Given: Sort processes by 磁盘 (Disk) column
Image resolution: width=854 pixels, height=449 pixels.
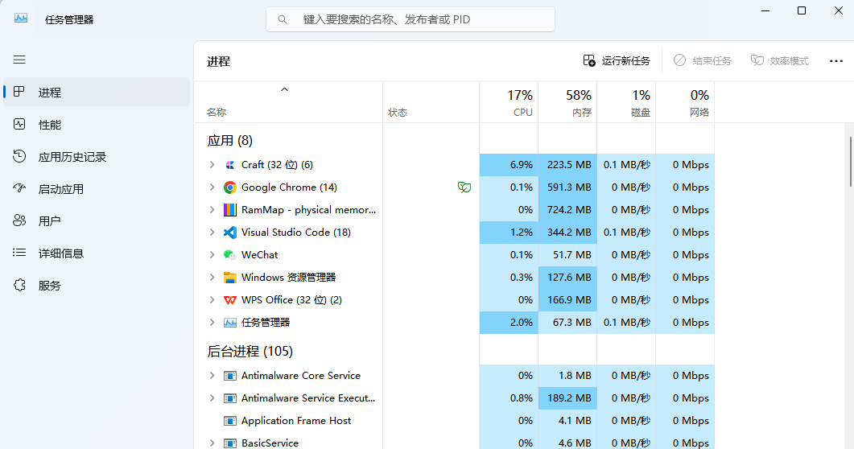Looking at the screenshot, I should pos(626,103).
